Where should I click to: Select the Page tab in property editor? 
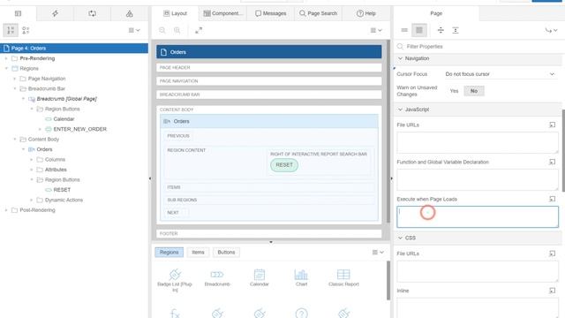436,13
